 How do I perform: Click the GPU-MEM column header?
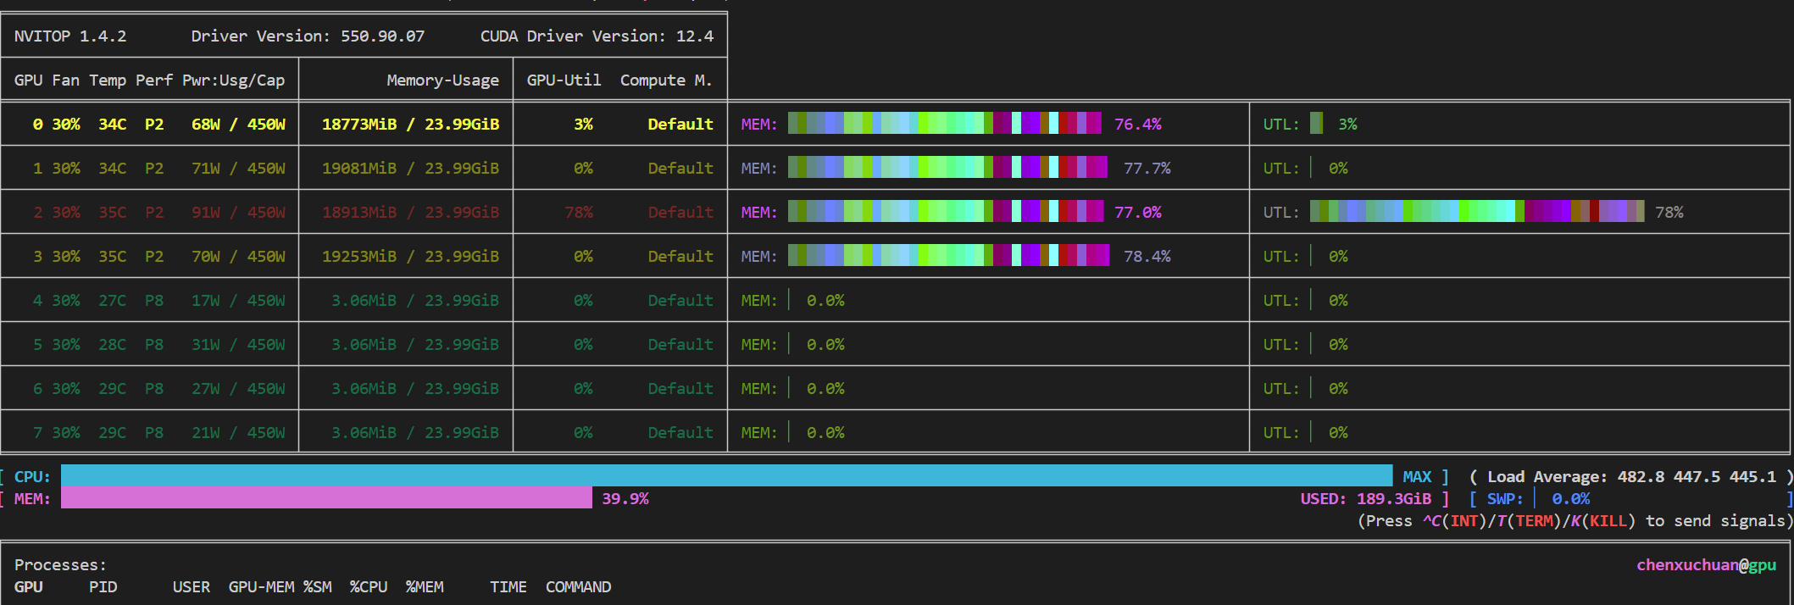[262, 587]
